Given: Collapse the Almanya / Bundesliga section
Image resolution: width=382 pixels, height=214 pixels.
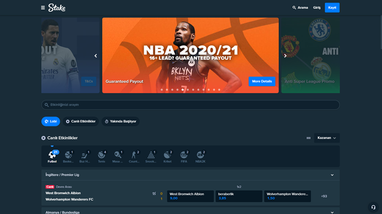Looking at the screenshot, I should tap(332, 212).
